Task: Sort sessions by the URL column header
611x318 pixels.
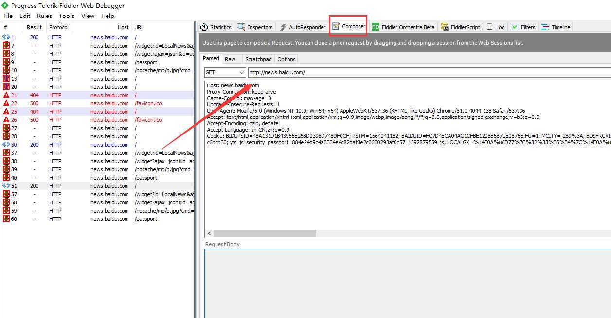Action: coord(163,27)
